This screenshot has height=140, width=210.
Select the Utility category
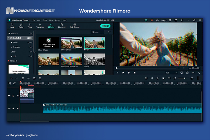point(20,52)
